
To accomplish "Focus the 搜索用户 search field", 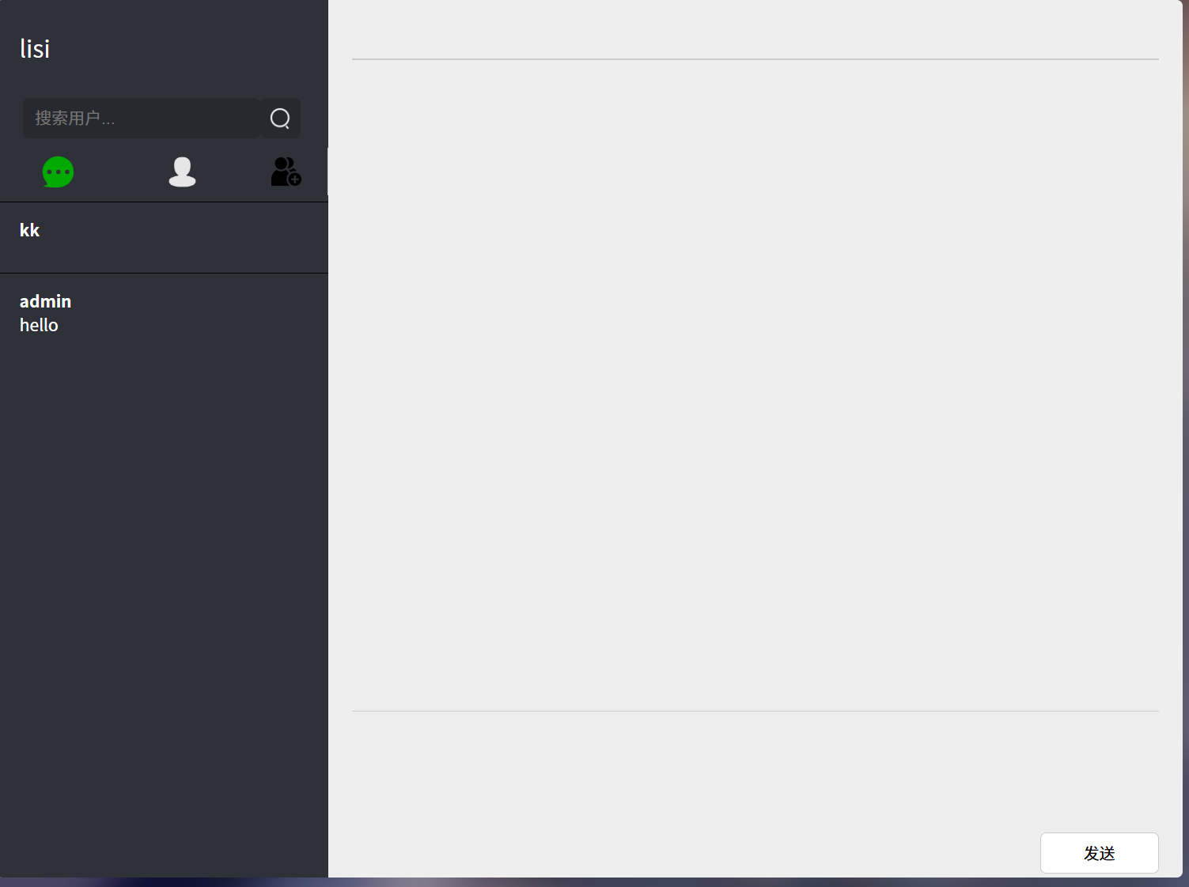I will (x=142, y=118).
